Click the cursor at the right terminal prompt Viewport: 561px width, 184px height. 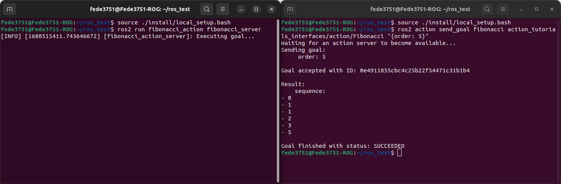399,153
